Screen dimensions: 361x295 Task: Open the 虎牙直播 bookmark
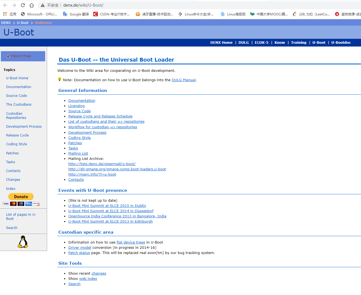click(154, 14)
